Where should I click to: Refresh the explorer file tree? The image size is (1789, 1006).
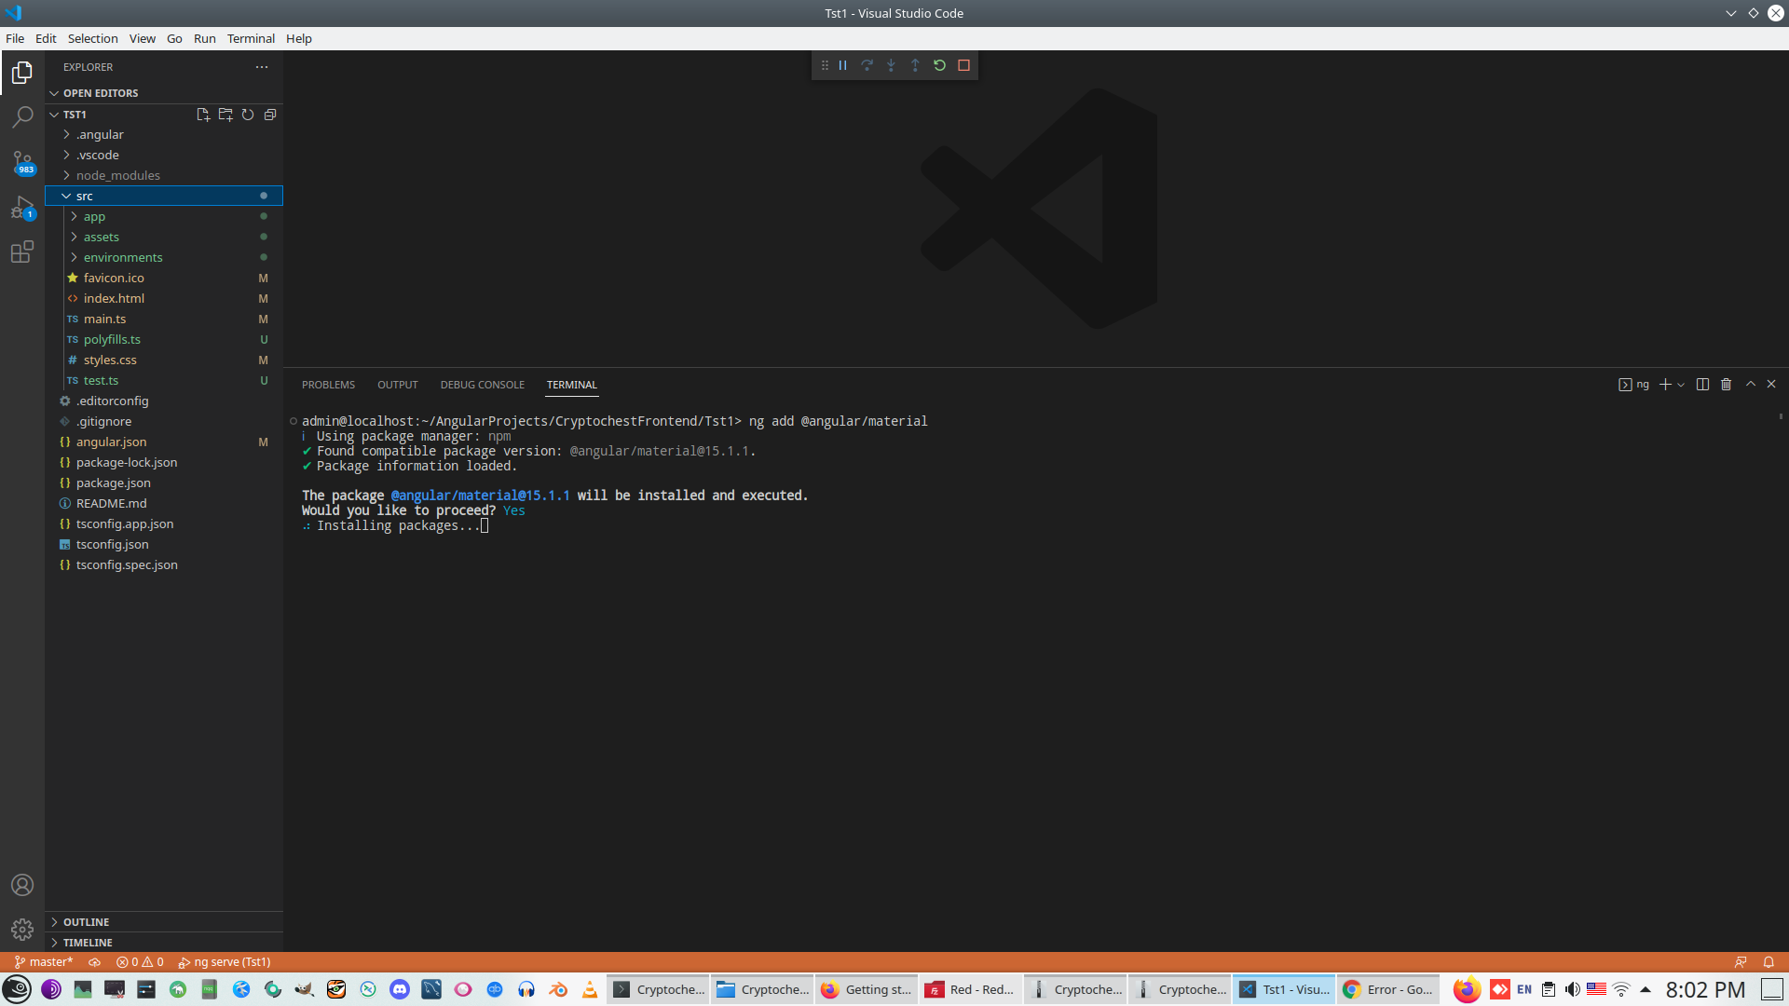tap(248, 115)
